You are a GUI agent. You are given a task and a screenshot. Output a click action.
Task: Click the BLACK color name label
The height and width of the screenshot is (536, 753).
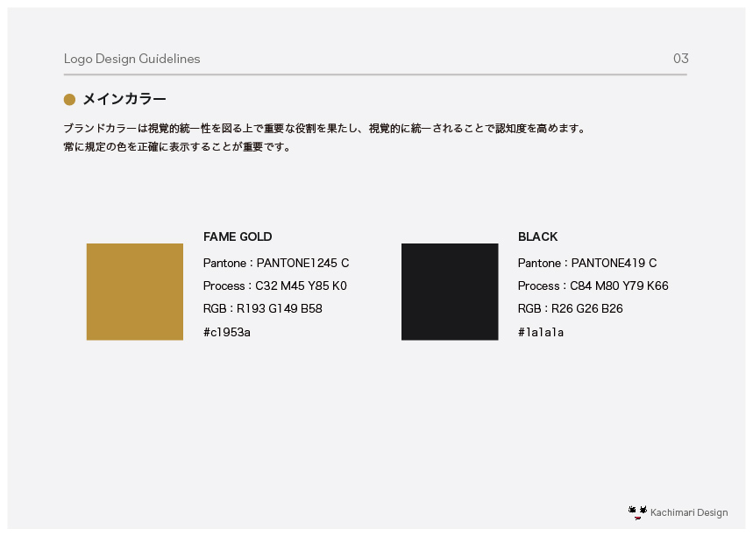[537, 236]
